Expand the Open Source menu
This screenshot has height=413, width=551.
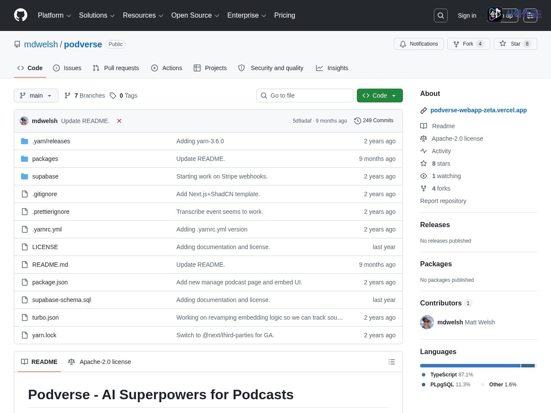(x=195, y=15)
